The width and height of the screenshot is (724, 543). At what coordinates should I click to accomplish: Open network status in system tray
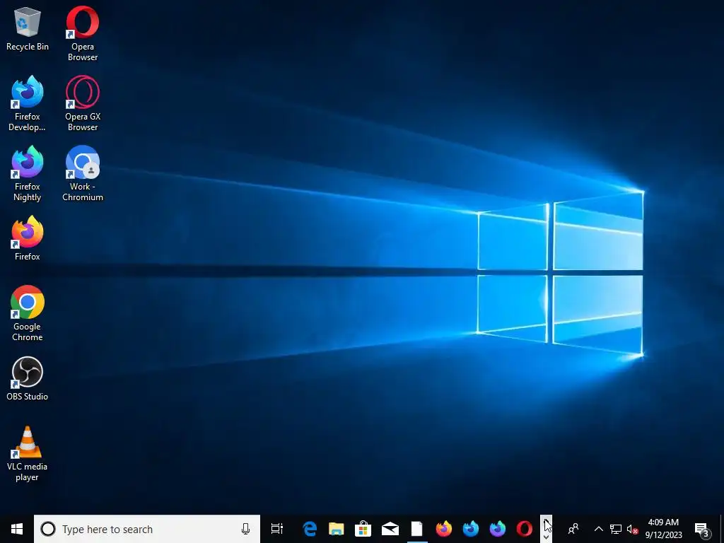[x=616, y=529]
